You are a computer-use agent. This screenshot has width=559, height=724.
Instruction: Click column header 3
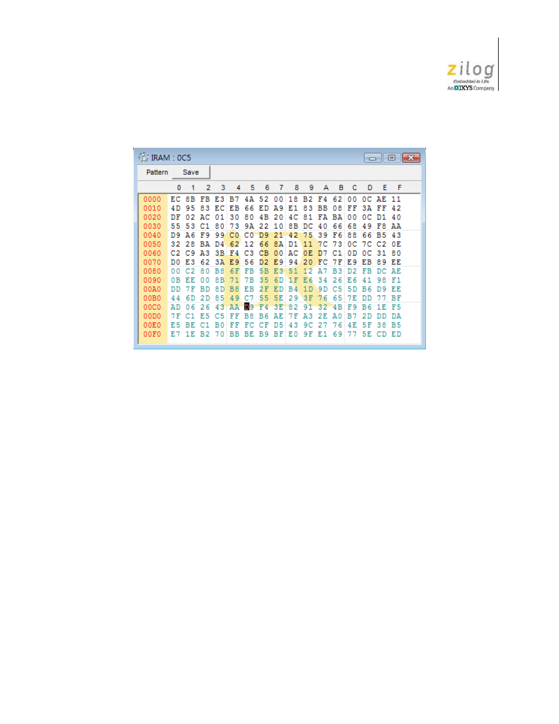click(x=223, y=188)
